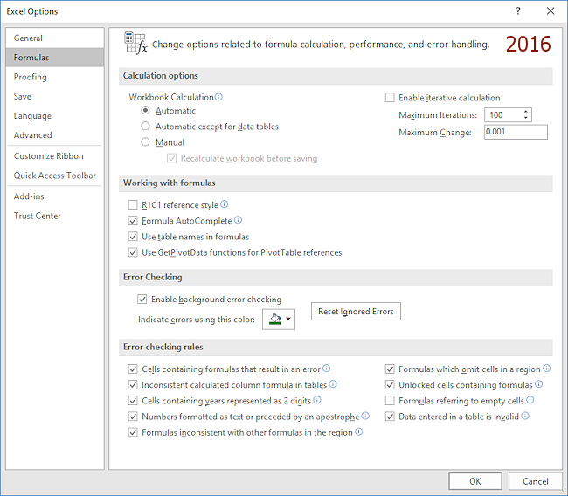Select Automatic except for data tables

pos(145,127)
